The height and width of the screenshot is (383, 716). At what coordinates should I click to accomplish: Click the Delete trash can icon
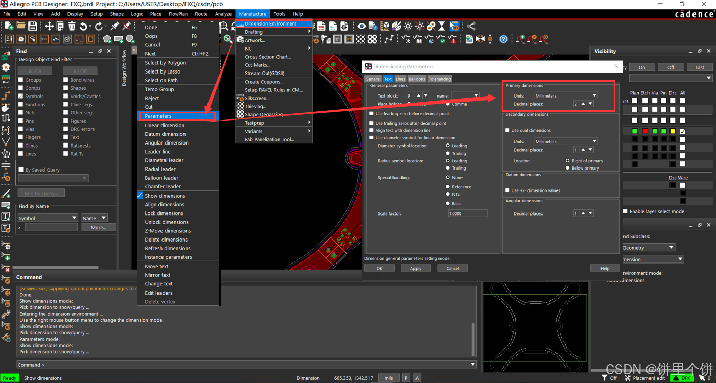point(72,26)
